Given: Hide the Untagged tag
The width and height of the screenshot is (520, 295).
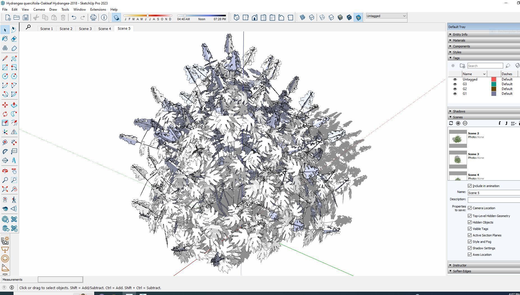Looking at the screenshot, I should coord(455,79).
